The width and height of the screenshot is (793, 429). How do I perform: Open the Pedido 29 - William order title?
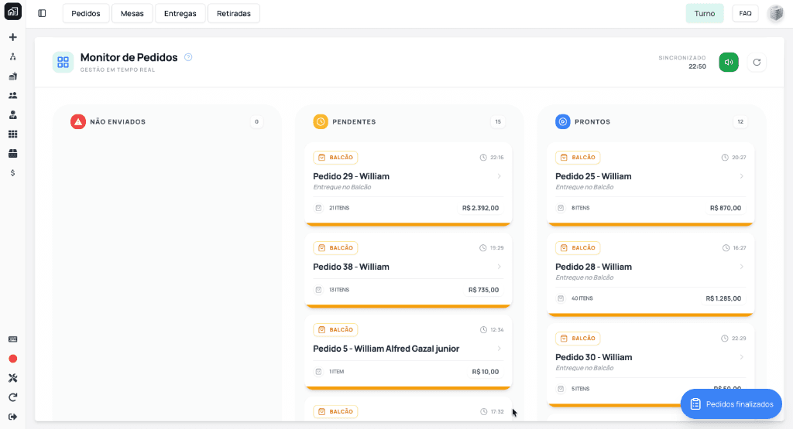point(351,176)
